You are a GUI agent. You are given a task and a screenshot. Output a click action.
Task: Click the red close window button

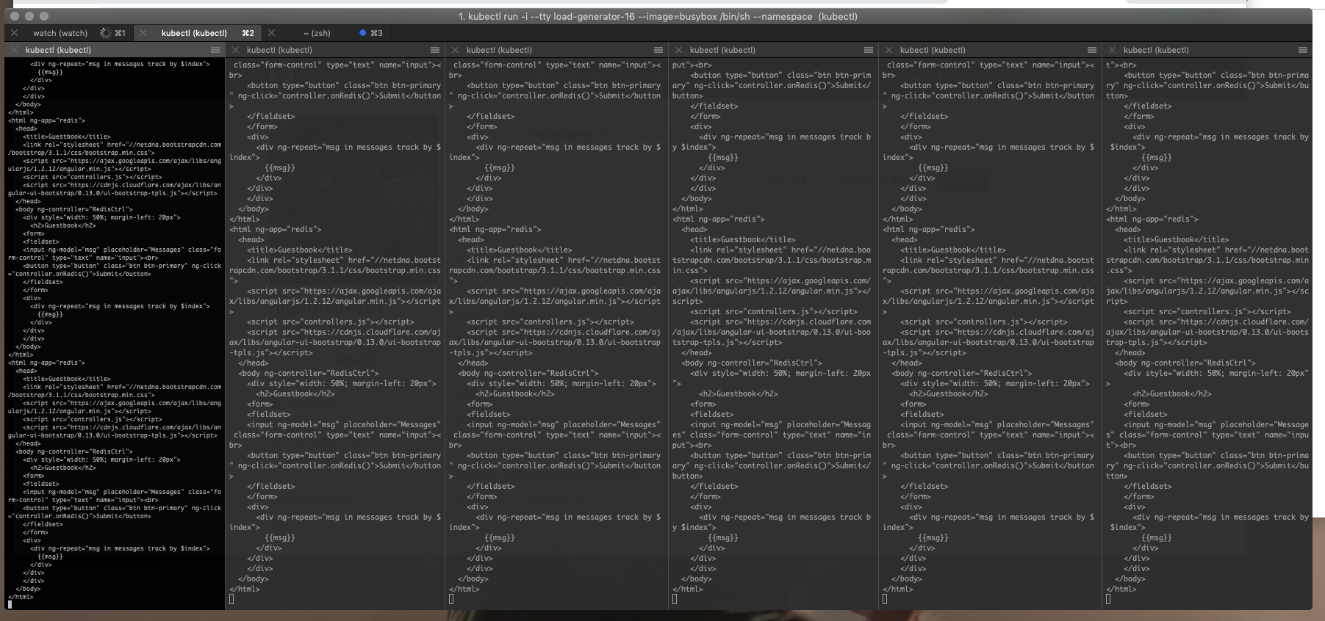tap(15, 16)
